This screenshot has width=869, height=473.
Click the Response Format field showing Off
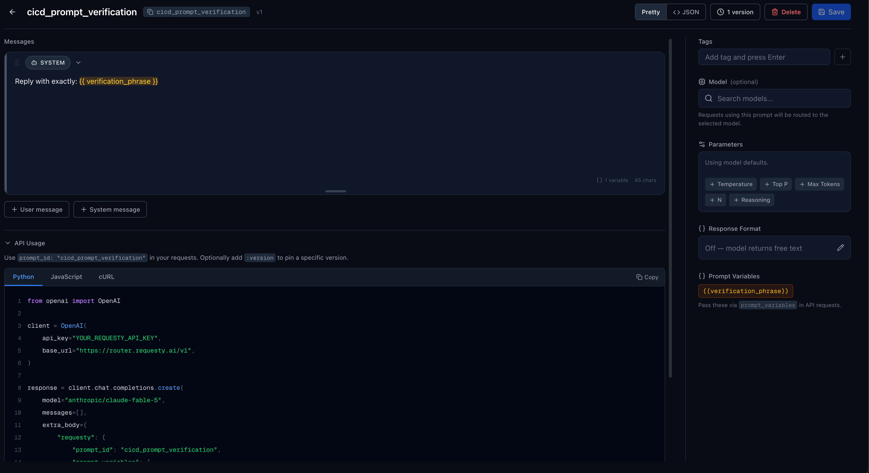coord(774,248)
